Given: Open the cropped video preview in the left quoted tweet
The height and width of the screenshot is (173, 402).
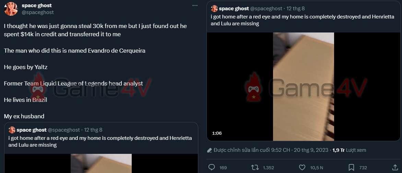Looking at the screenshot, I should click(x=101, y=163).
